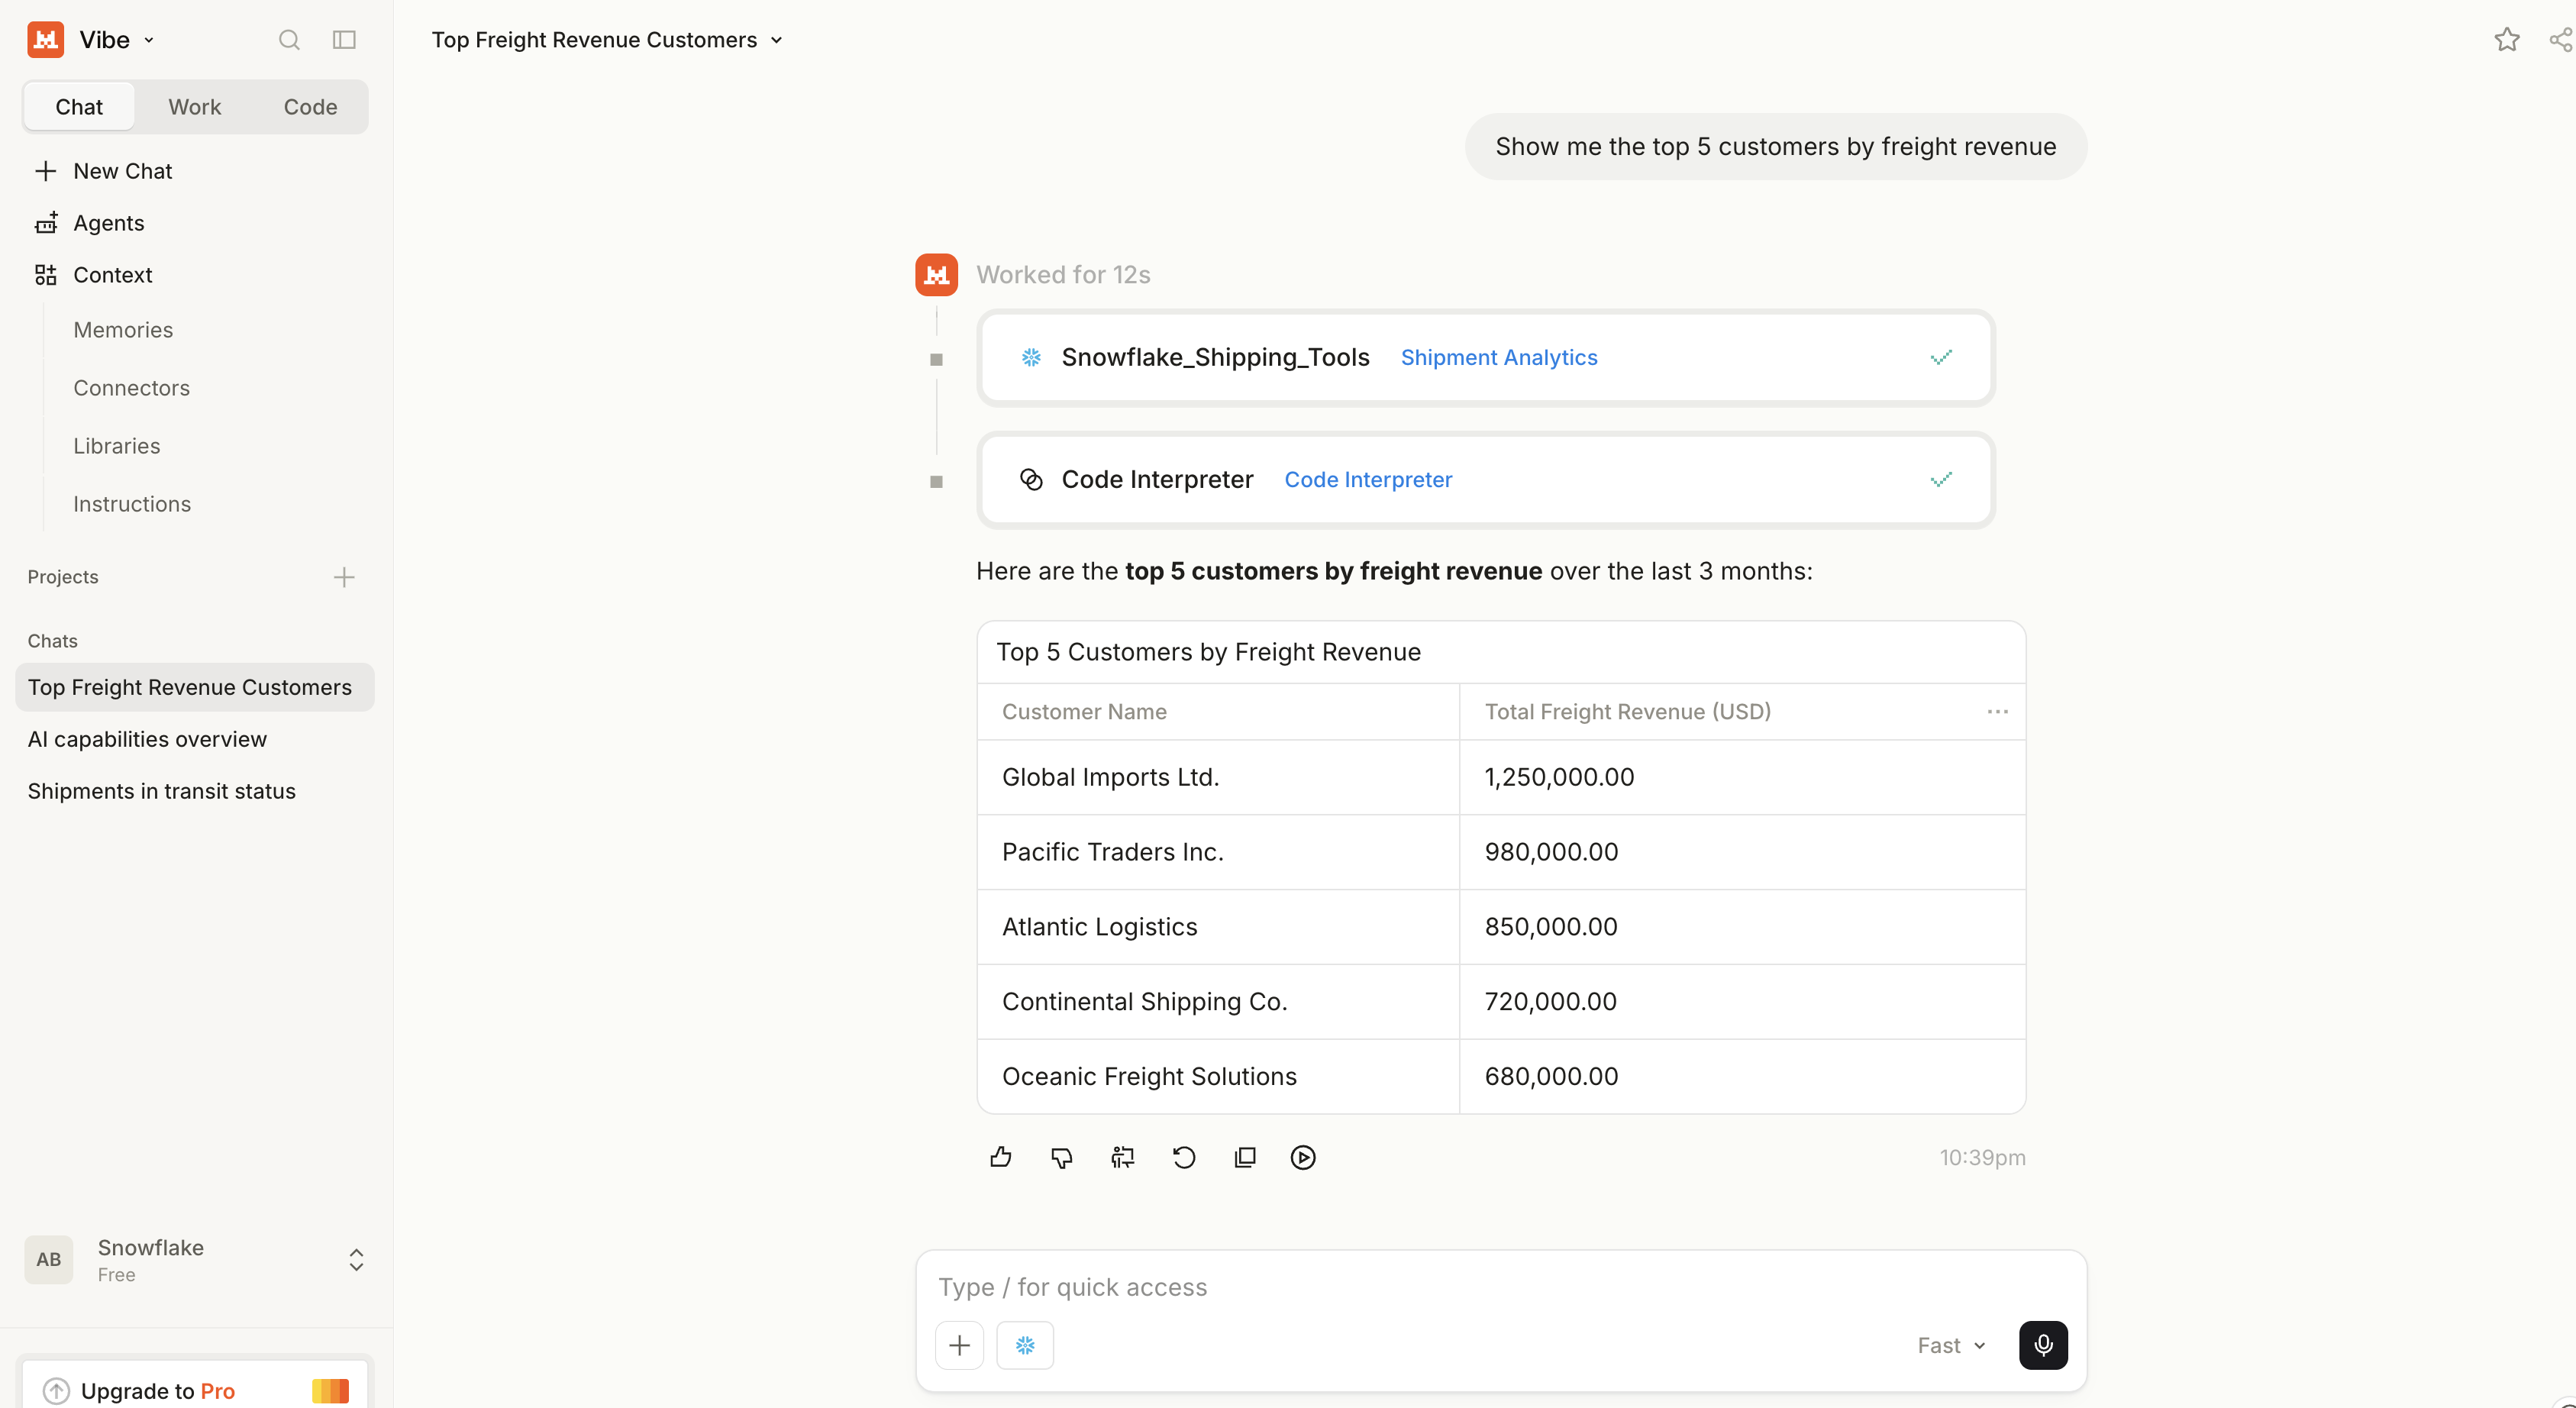Select the Global Imports Ltd. cell

tap(1218, 777)
